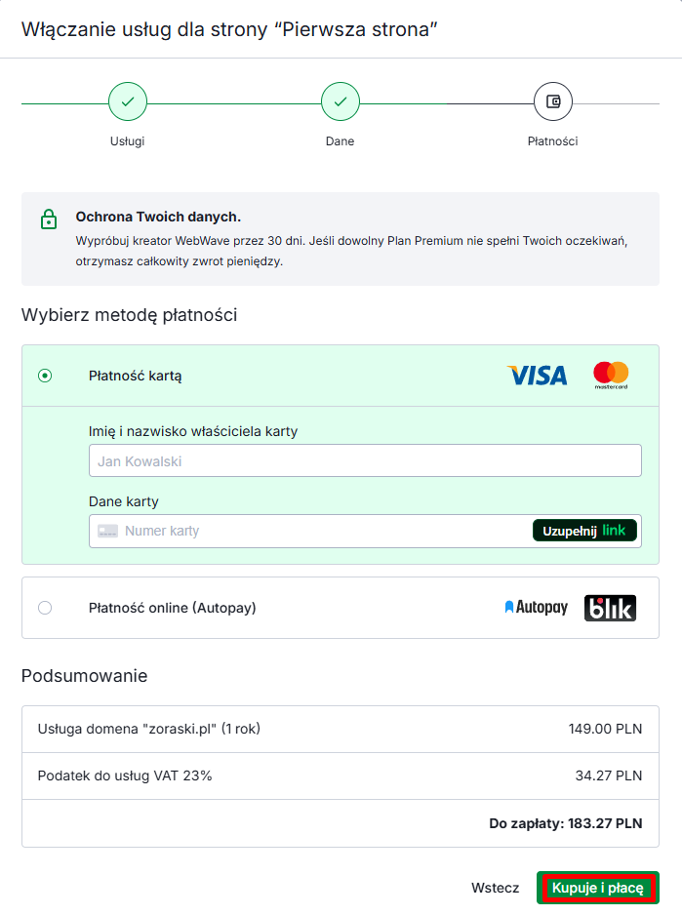The height and width of the screenshot is (915, 682).
Task: Click the Dane step checkmark icon
Action: pyautogui.click(x=340, y=101)
